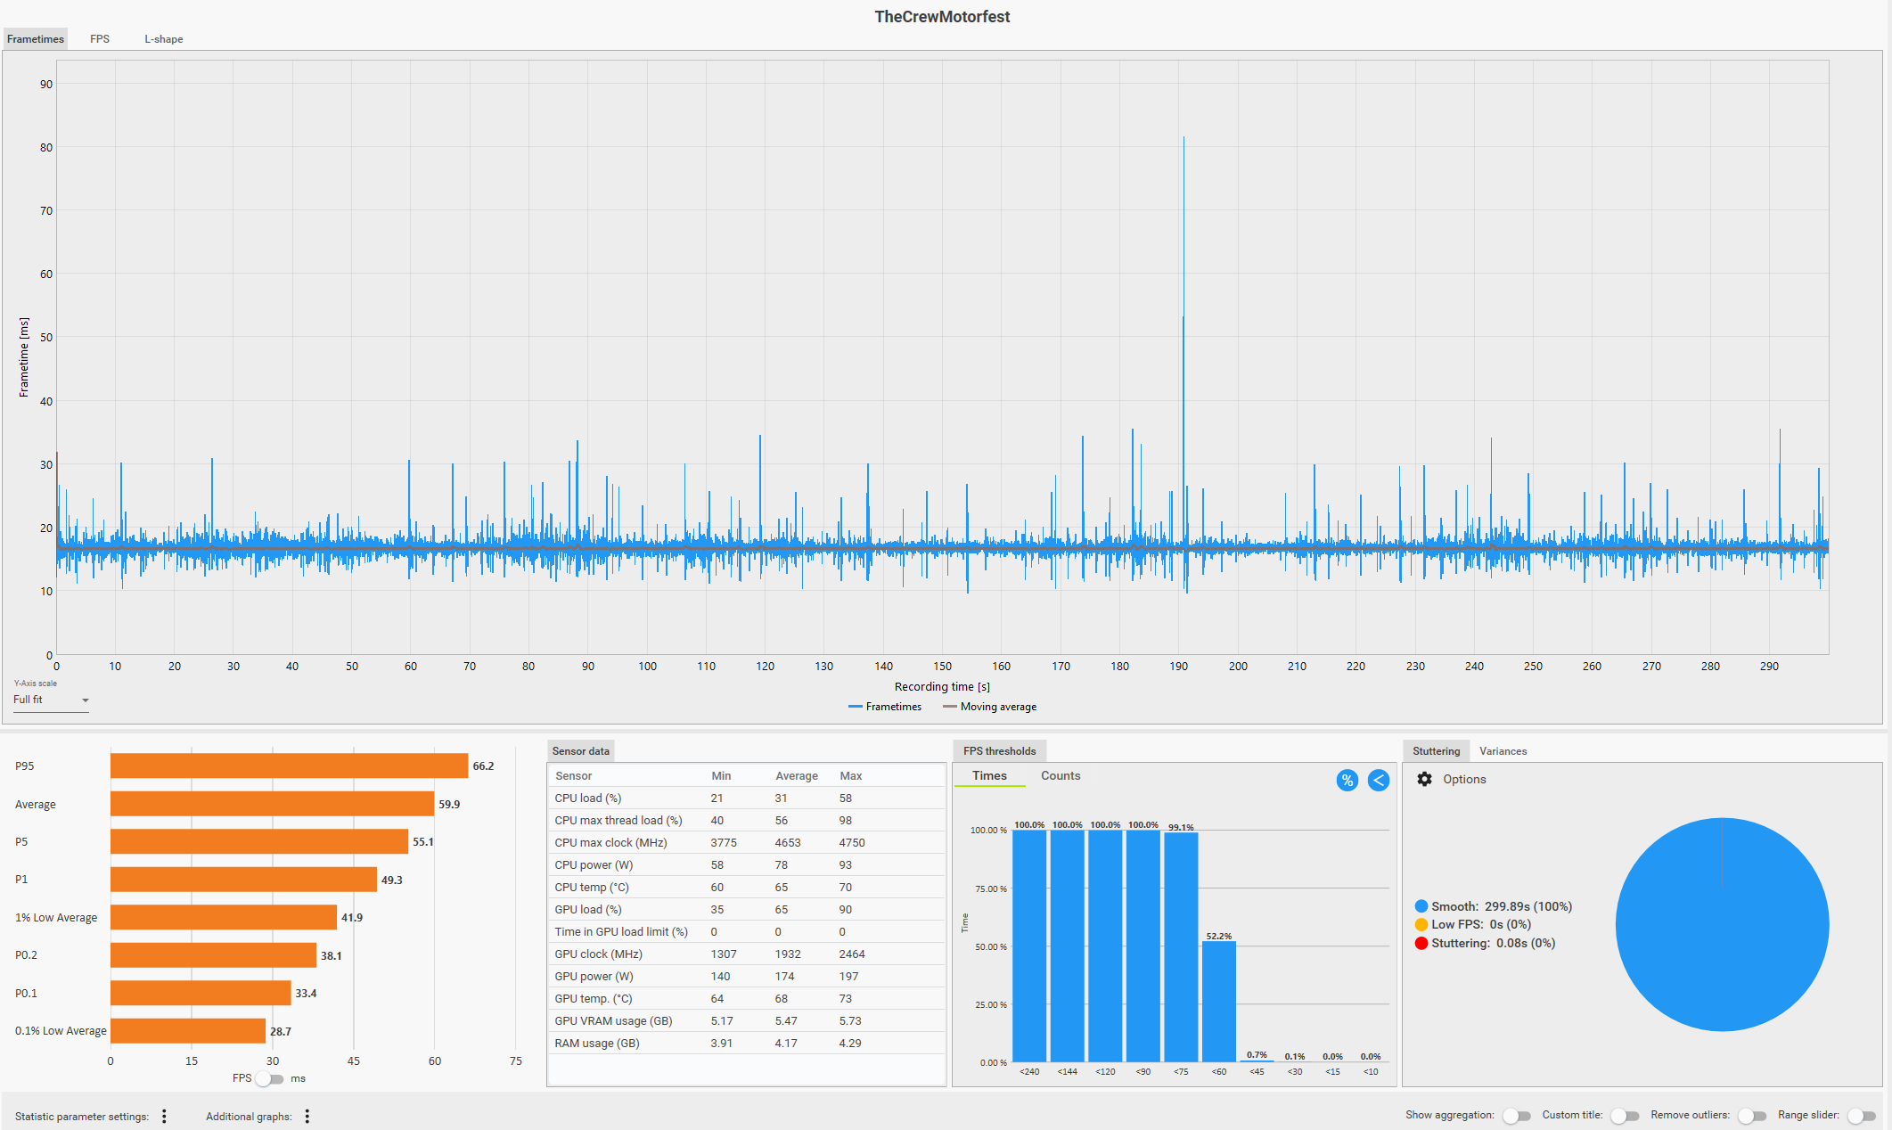Viewport: 1892px width, 1130px height.
Task: Open the Y-Axis scale Full fit dropdown
Action: 51,700
